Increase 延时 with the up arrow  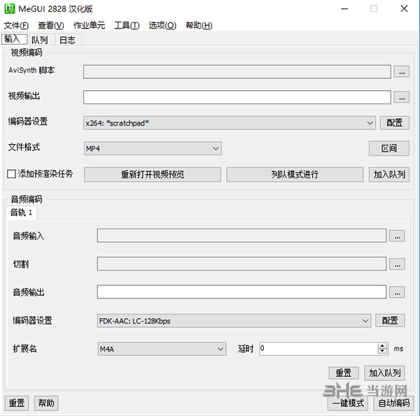[x=382, y=345]
